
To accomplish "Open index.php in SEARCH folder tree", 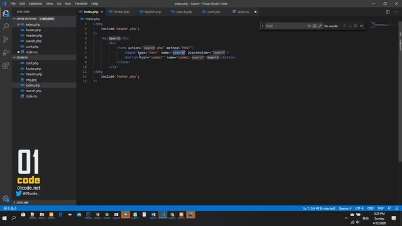I will click(44, 85).
